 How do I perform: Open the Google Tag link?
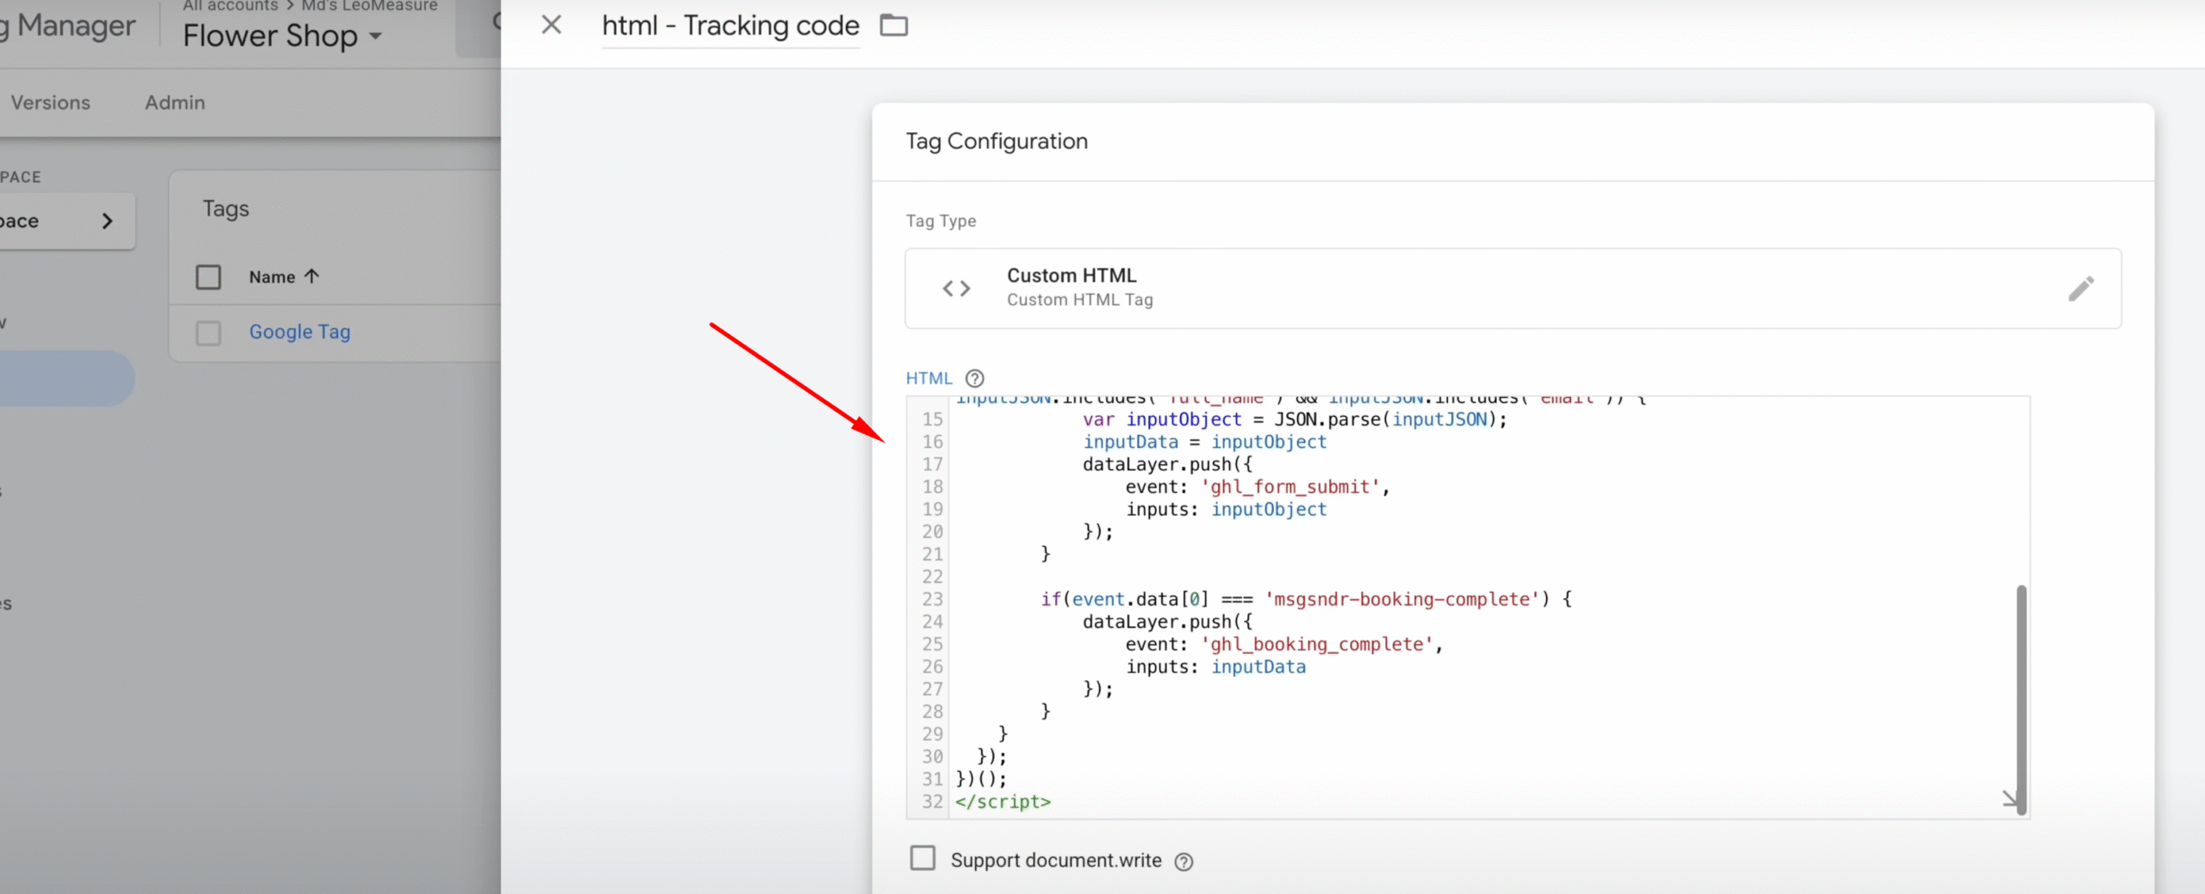tap(299, 332)
